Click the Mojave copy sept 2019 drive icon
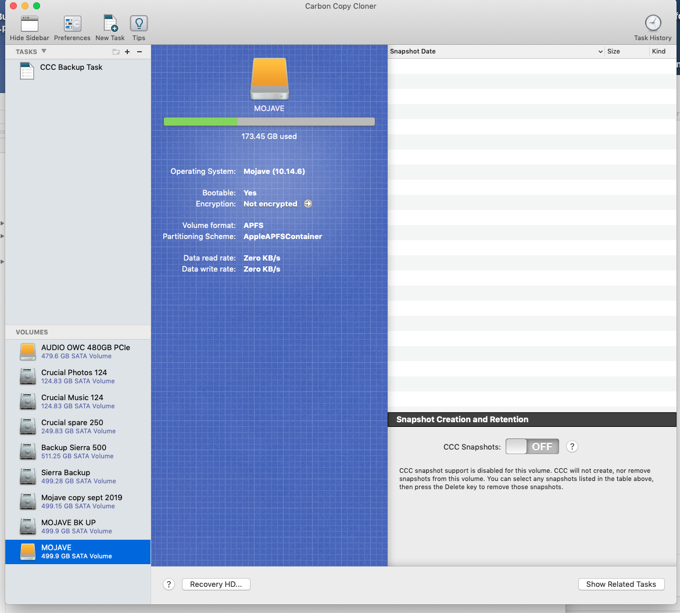 coord(28,502)
